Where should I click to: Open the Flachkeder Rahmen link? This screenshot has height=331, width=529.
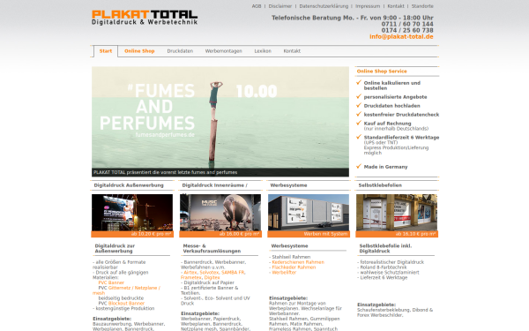(x=294, y=267)
